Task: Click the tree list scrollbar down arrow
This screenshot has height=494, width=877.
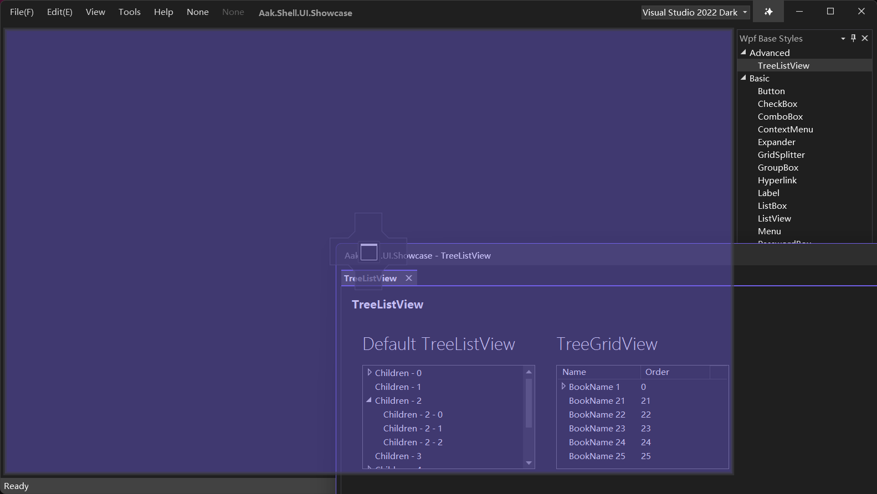Action: pos(529,463)
